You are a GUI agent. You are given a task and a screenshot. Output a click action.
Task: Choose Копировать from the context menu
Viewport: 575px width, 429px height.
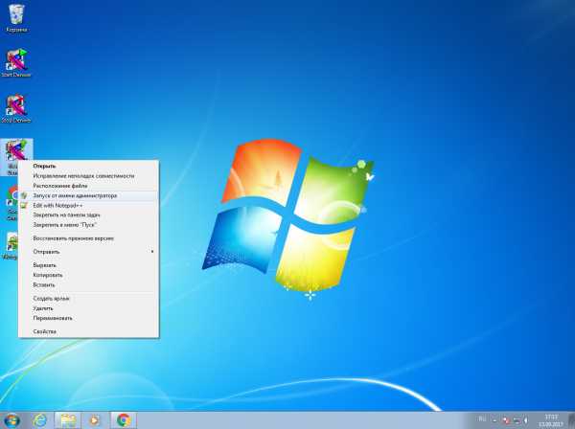point(89,275)
